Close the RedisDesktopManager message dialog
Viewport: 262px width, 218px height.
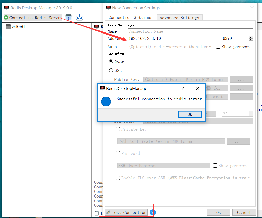click(x=198, y=88)
